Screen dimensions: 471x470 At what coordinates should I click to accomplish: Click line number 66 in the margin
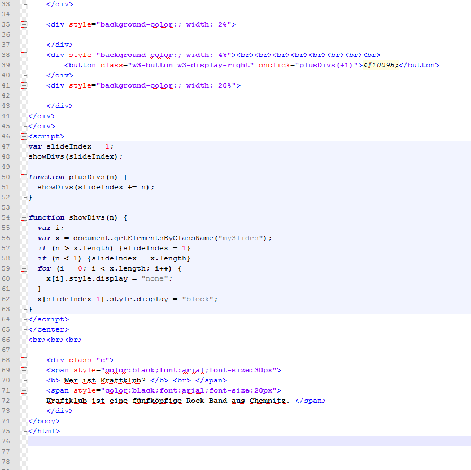tap(7, 340)
